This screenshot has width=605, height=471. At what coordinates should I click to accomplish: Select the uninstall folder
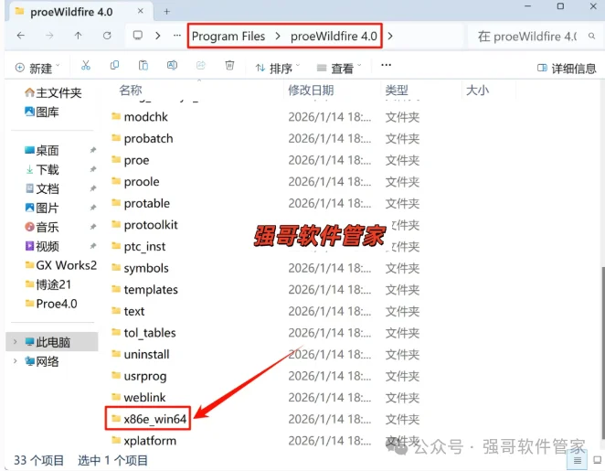point(141,355)
